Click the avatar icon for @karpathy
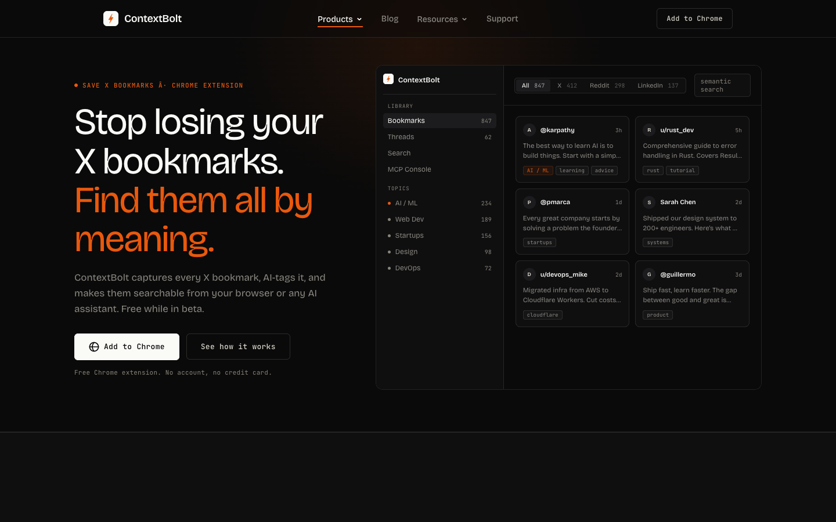This screenshot has width=836, height=522. [529, 130]
